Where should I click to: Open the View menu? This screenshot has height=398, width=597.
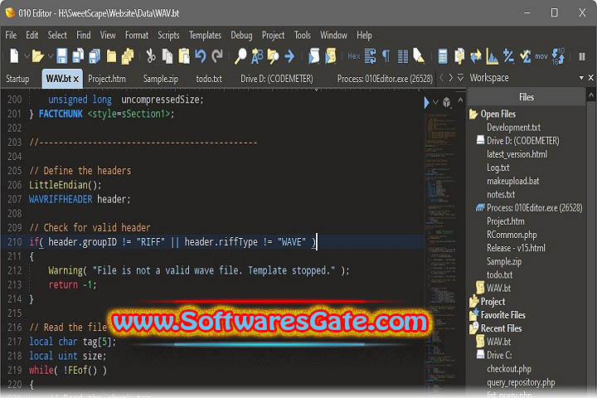108,36
